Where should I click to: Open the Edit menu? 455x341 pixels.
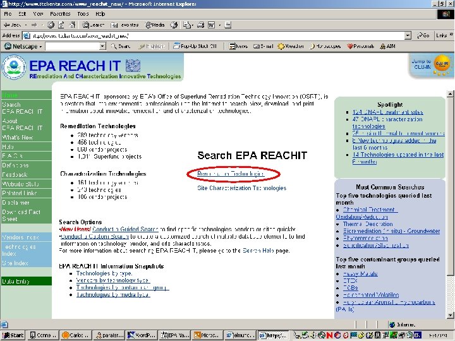click(22, 14)
